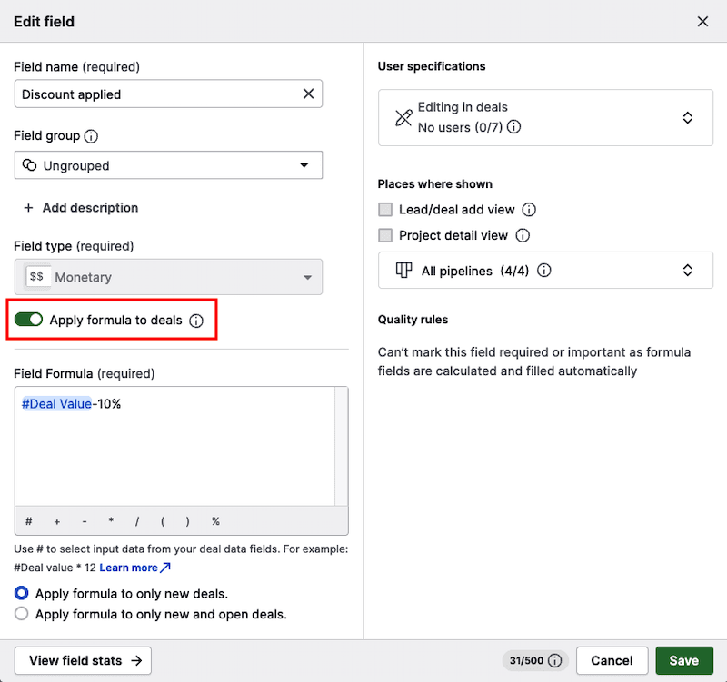Check the Lead/deal add view checkbox

pos(385,210)
